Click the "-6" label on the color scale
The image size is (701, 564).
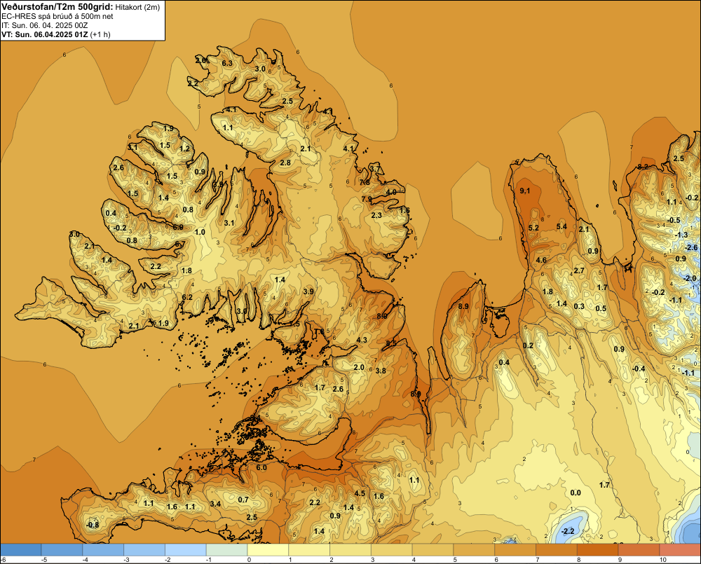(x=3, y=560)
